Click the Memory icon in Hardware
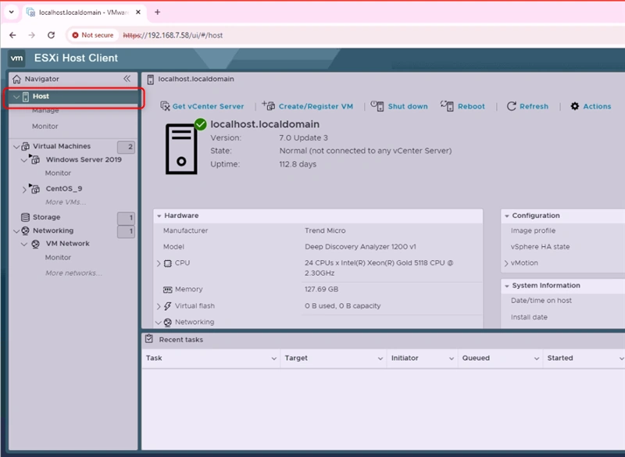The height and width of the screenshot is (457, 625). click(168, 290)
